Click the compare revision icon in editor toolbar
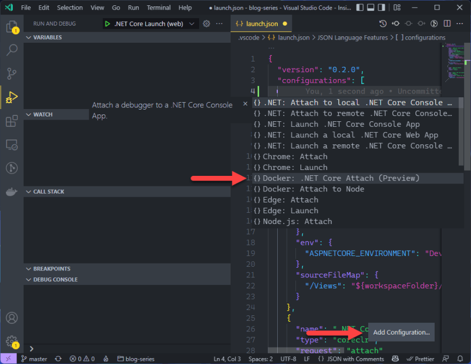The height and width of the screenshot is (364, 471). click(x=396, y=24)
